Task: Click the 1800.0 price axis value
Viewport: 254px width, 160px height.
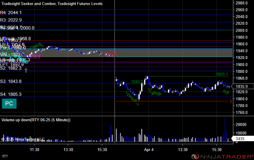Action: (x=241, y=99)
